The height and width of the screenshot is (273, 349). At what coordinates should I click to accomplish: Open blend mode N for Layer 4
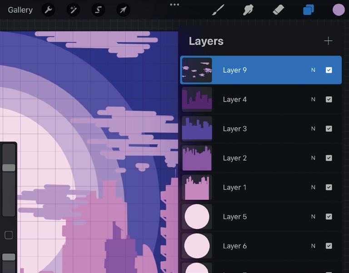(313, 99)
